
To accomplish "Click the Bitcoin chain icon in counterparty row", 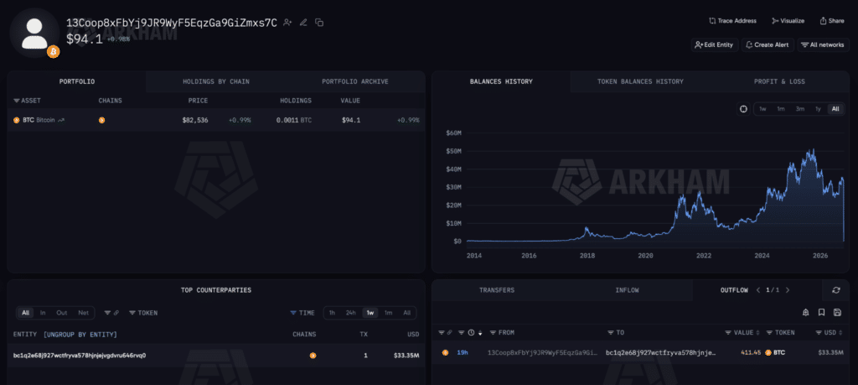I will 313,356.
